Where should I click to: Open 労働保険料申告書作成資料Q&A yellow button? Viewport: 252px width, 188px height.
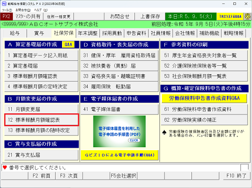204,98
